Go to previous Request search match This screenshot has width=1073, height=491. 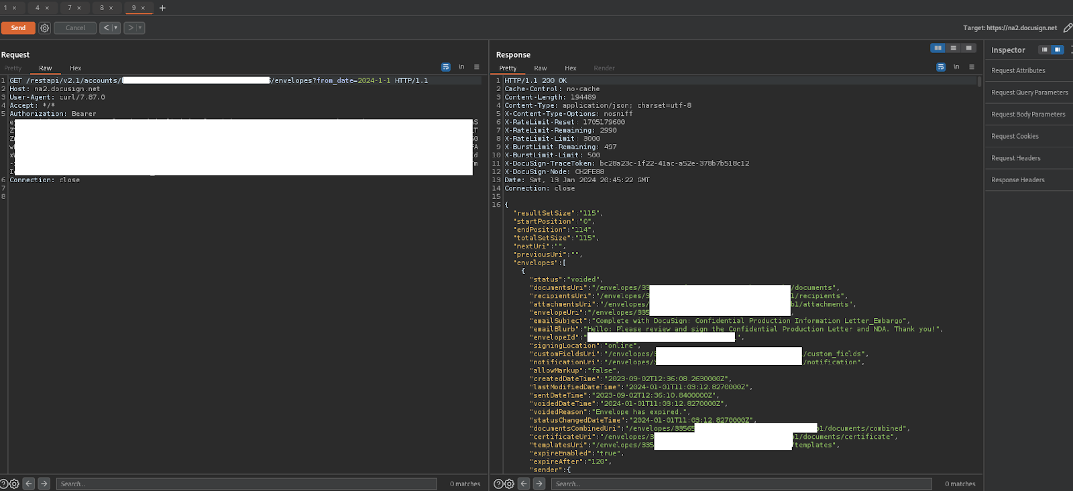pos(28,484)
